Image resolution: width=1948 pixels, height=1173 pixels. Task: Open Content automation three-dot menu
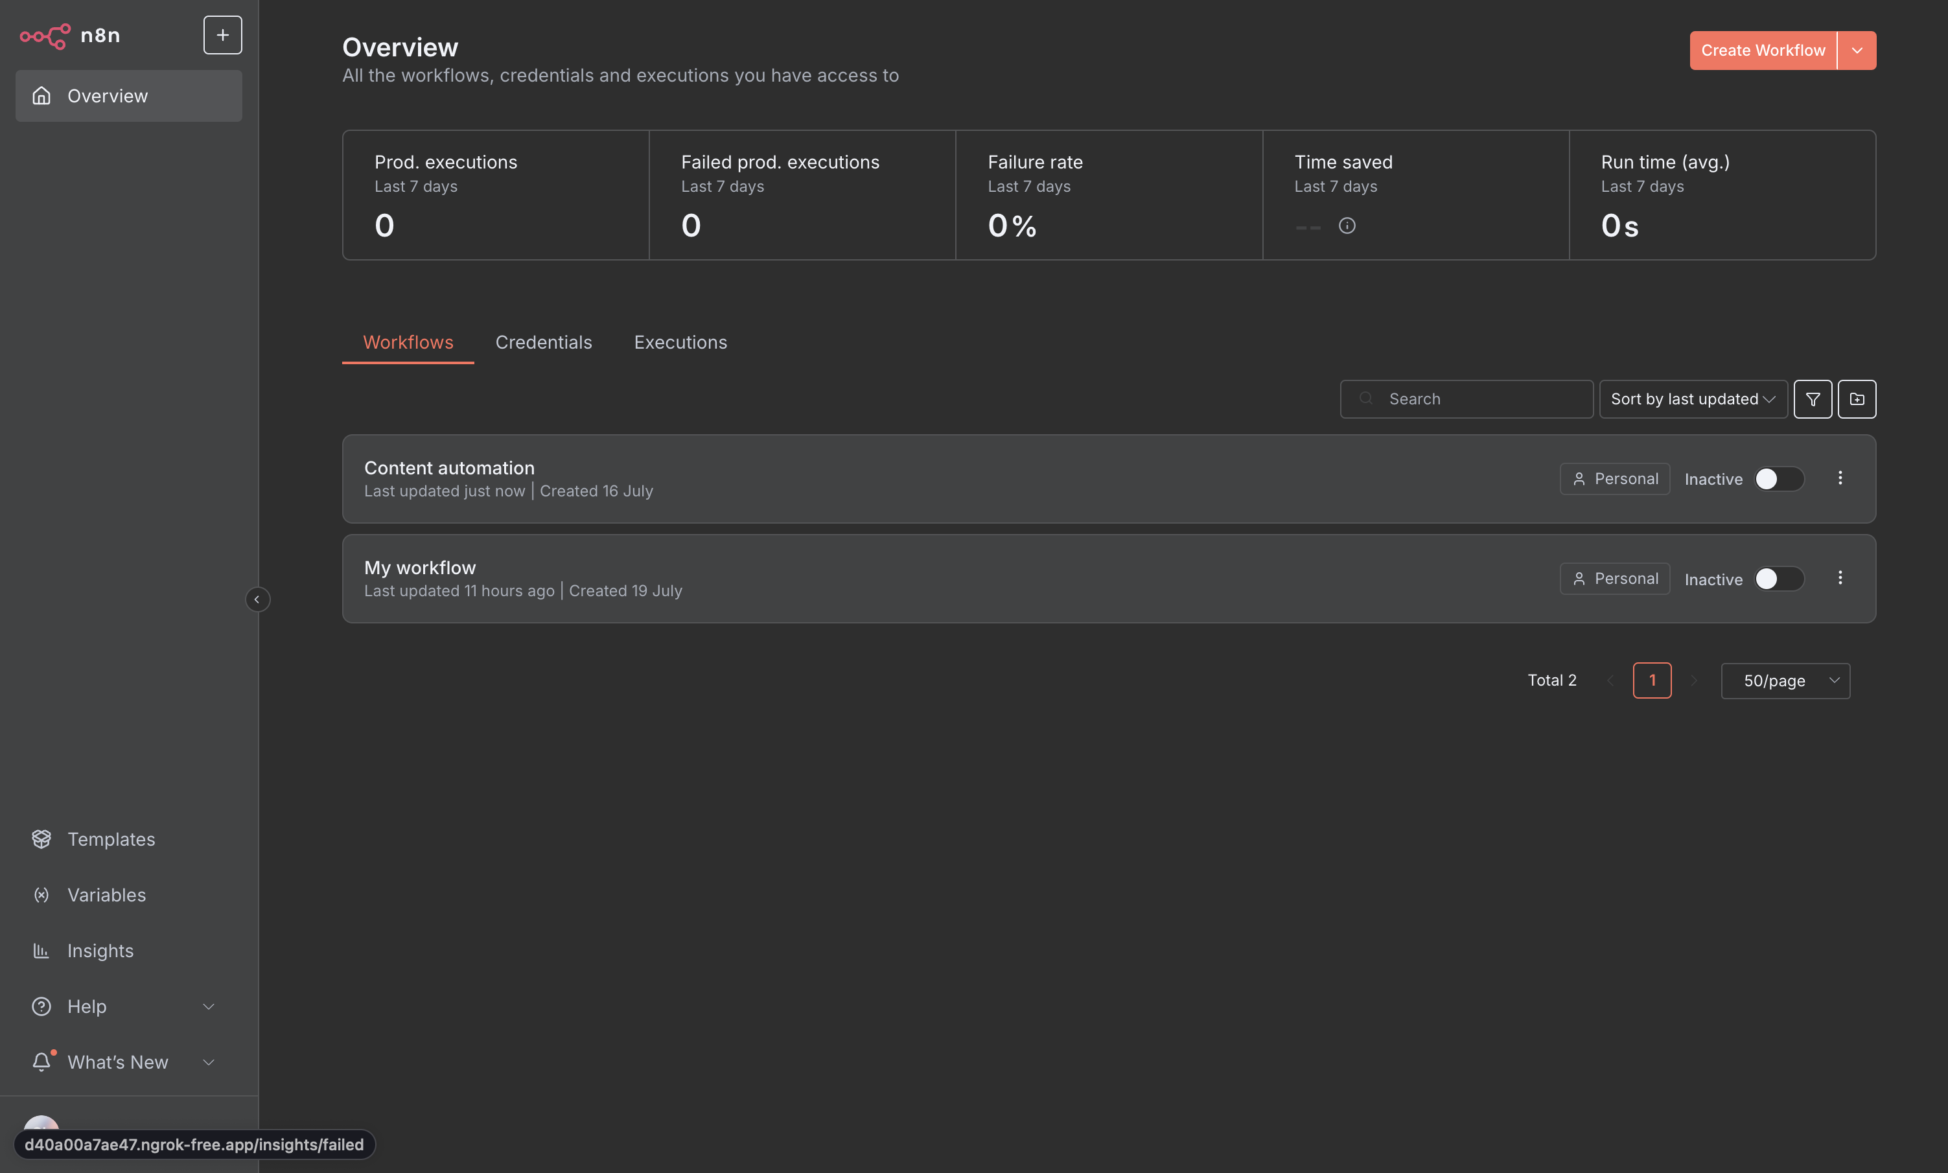1840,478
